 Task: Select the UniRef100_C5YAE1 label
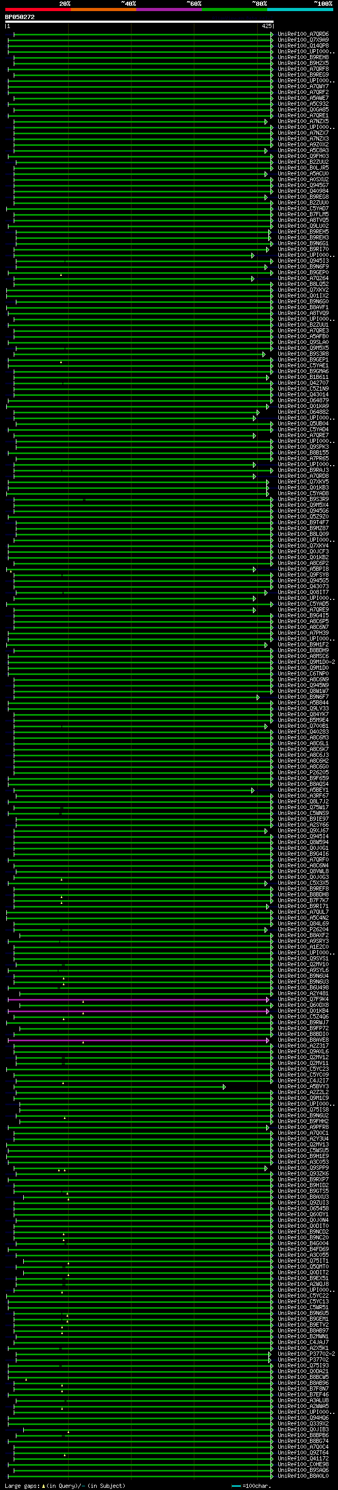303,366
